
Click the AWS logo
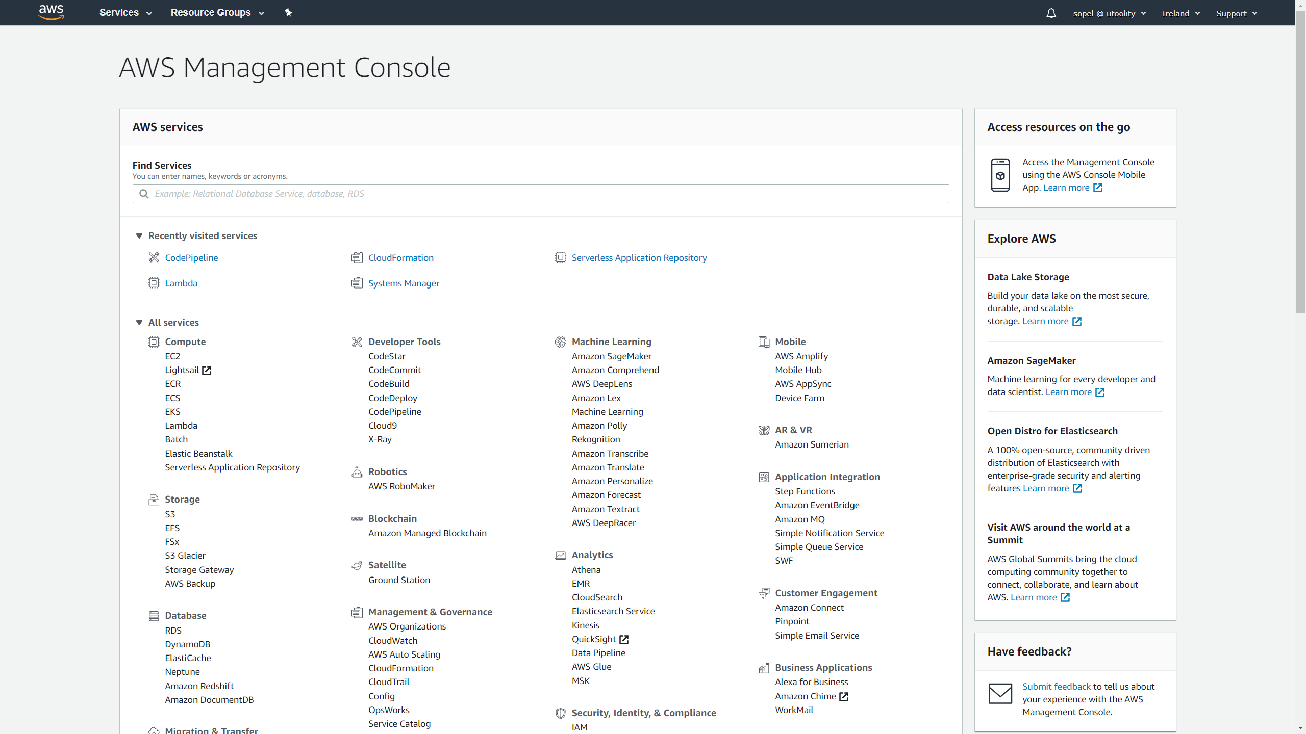[51, 12]
